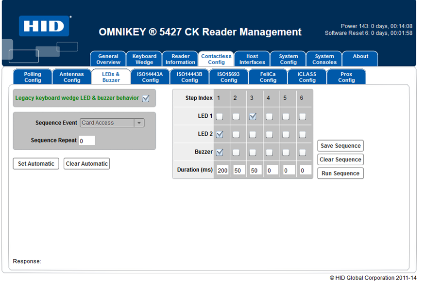Open the ISO14443B Config sub-tab
Screen dimensions: 425x283
(x=189, y=77)
